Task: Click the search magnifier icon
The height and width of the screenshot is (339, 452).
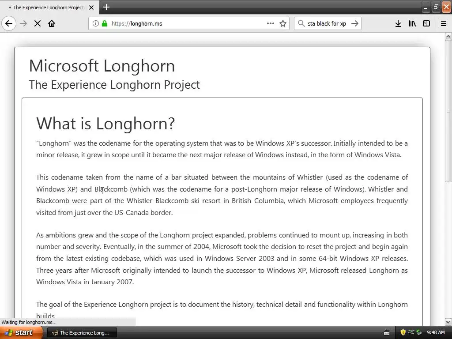Action: [301, 23]
